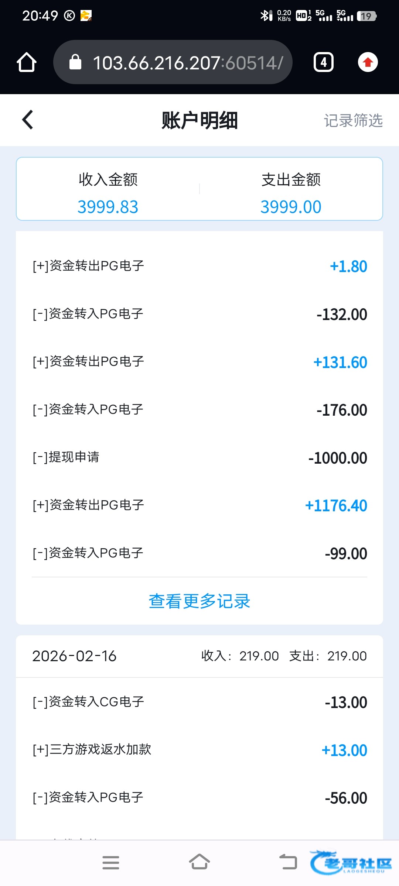
Task: Open the 资金转入CG电子 -13.00 entry
Action: (x=199, y=702)
